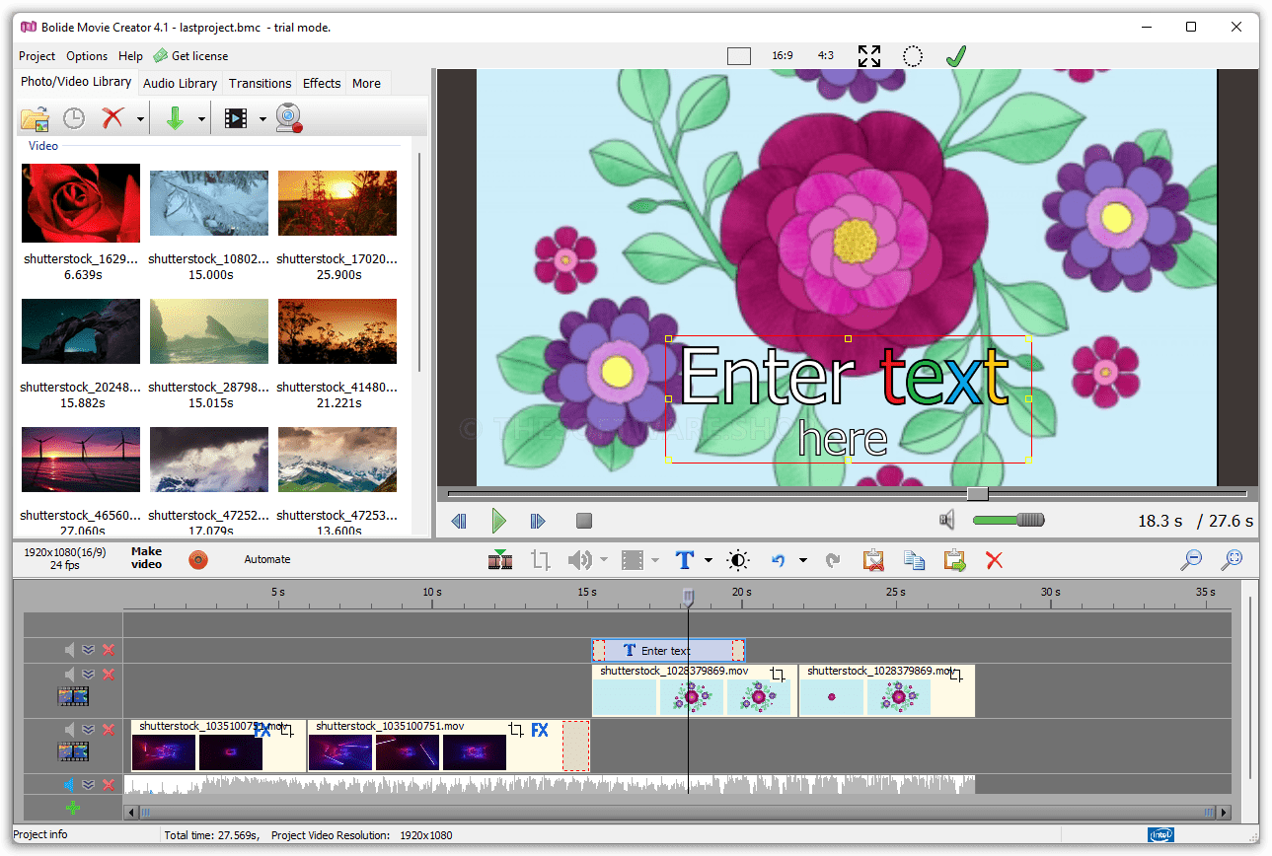Viewport: 1272px width, 856px height.
Task: Stop the preview playback
Action: [583, 520]
